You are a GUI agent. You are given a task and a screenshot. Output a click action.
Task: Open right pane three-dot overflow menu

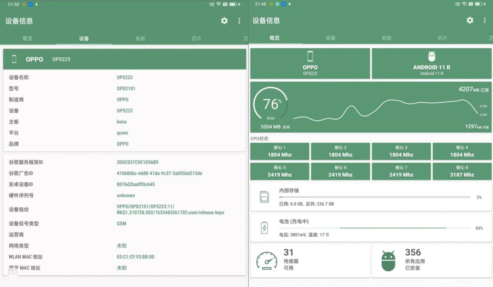tap(485, 20)
